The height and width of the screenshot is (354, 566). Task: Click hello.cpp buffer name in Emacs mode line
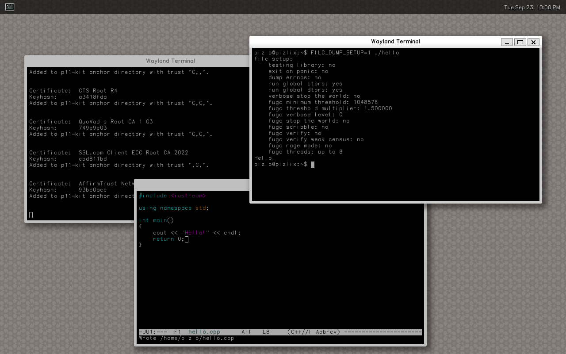tap(204, 332)
